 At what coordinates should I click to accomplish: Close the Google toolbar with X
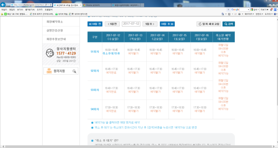(228, 9)
